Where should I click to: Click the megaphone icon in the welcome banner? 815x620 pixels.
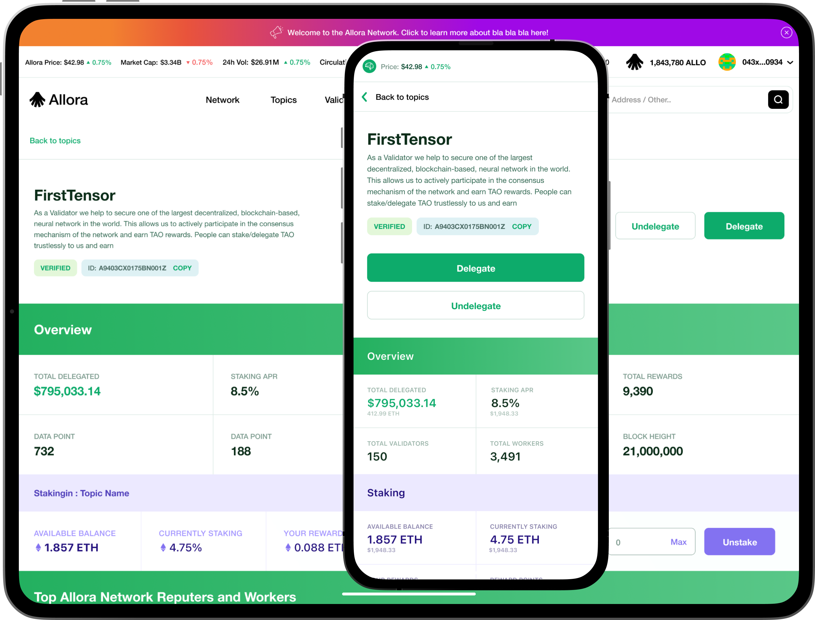(276, 32)
